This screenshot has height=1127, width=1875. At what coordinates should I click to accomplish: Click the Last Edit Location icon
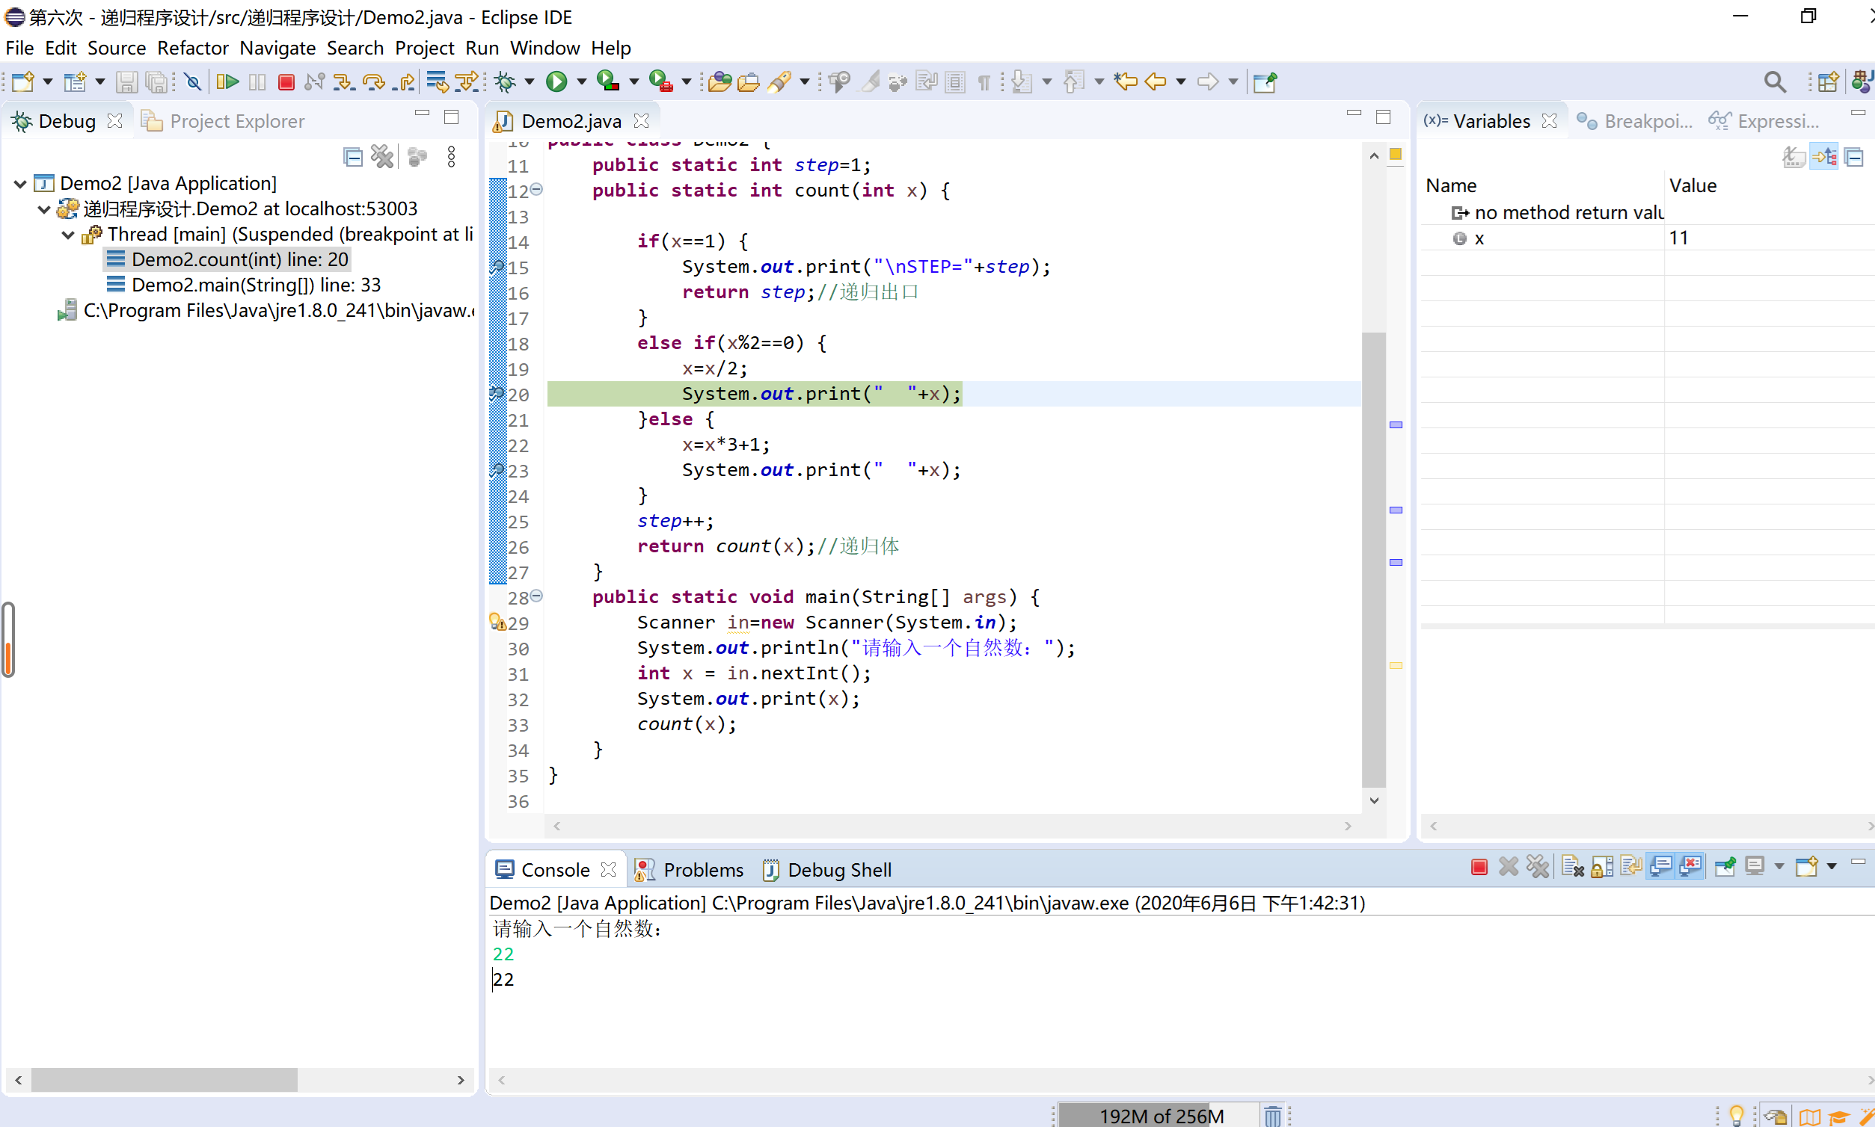(x=1125, y=81)
